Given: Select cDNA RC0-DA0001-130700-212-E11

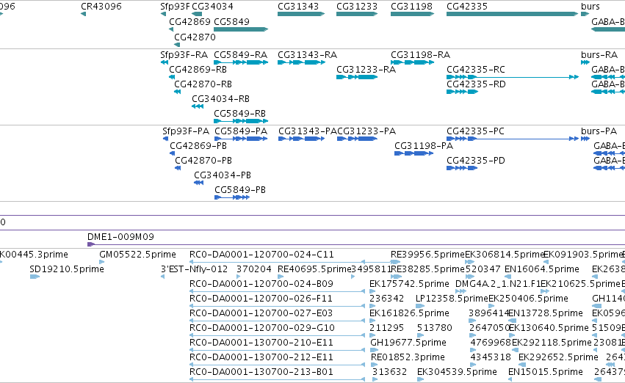Looking at the screenshot, I should click(x=261, y=357).
